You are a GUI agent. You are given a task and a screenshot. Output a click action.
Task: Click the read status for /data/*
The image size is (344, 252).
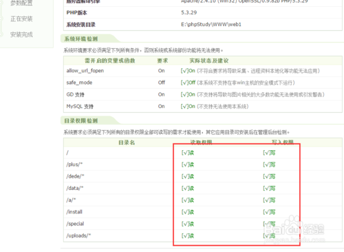tap(188, 189)
